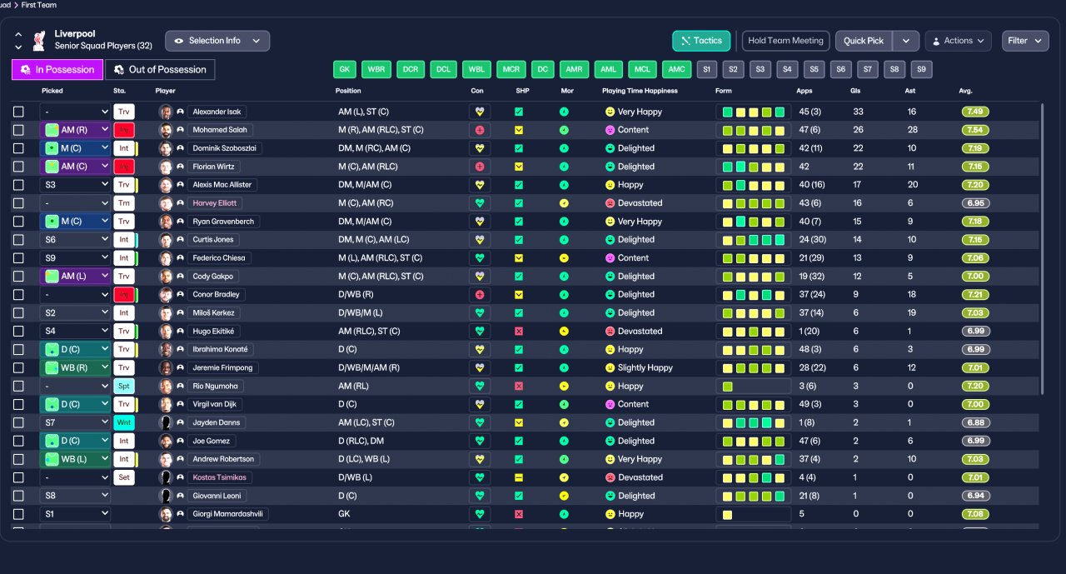Click sharpness icon in Kostas Tsimikas's row
Screen dimensions: 1066x574
(x=519, y=478)
